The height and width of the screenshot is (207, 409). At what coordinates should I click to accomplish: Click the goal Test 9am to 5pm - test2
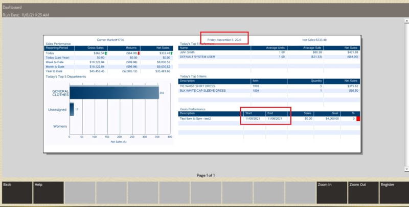[x=195, y=119]
